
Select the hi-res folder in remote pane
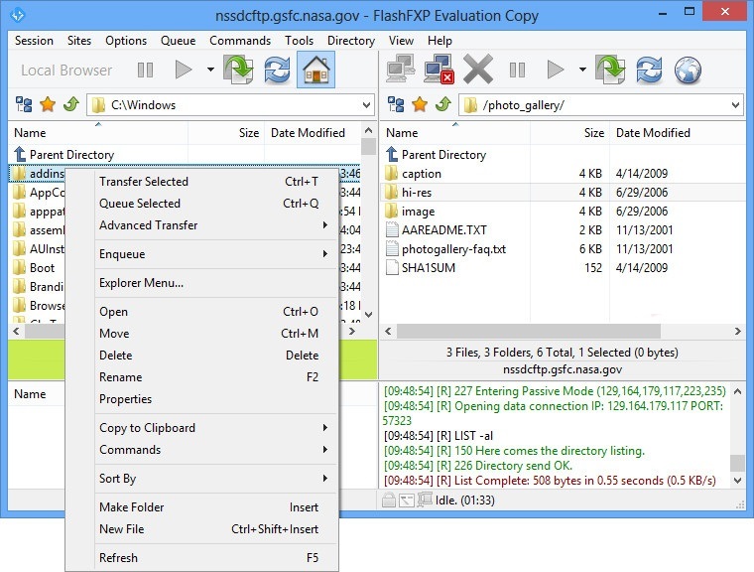click(x=563, y=192)
